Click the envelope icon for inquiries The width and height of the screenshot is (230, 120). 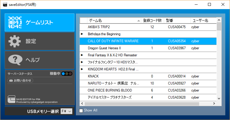point(11,80)
